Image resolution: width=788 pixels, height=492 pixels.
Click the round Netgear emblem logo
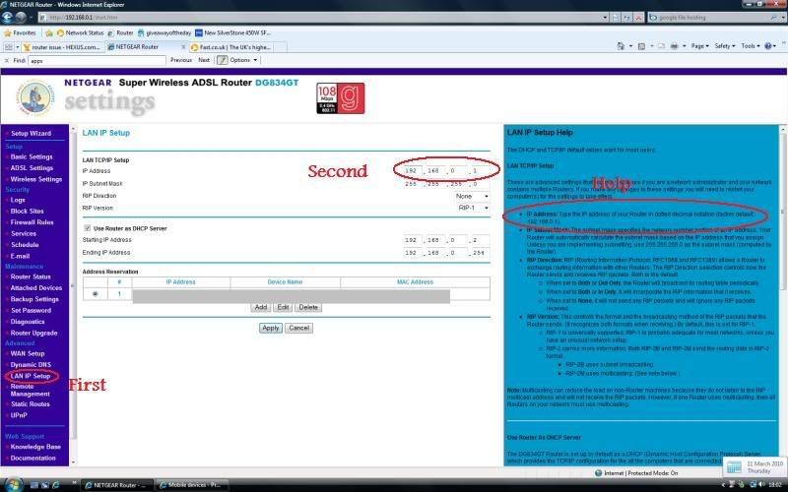click(35, 97)
